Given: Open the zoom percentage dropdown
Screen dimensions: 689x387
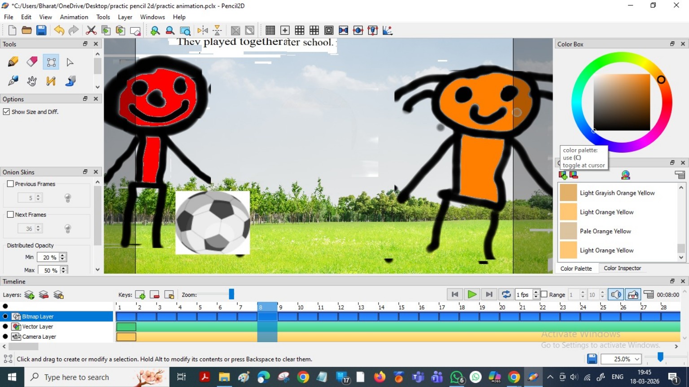Looking at the screenshot, I should (x=637, y=359).
